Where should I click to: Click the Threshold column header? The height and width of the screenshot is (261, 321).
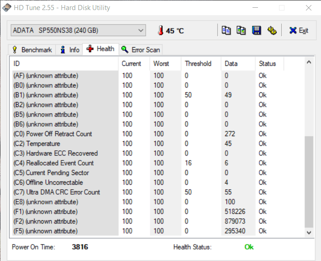click(201, 64)
